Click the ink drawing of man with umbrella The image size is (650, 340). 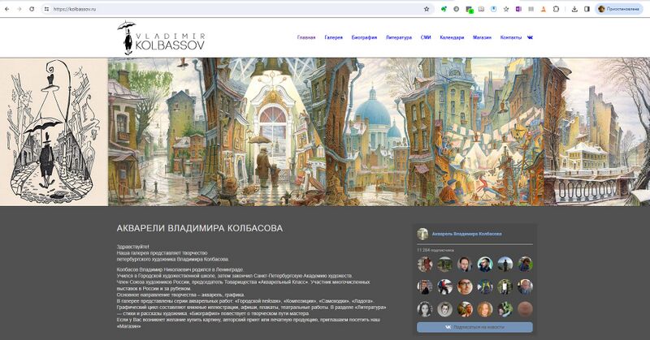54,131
